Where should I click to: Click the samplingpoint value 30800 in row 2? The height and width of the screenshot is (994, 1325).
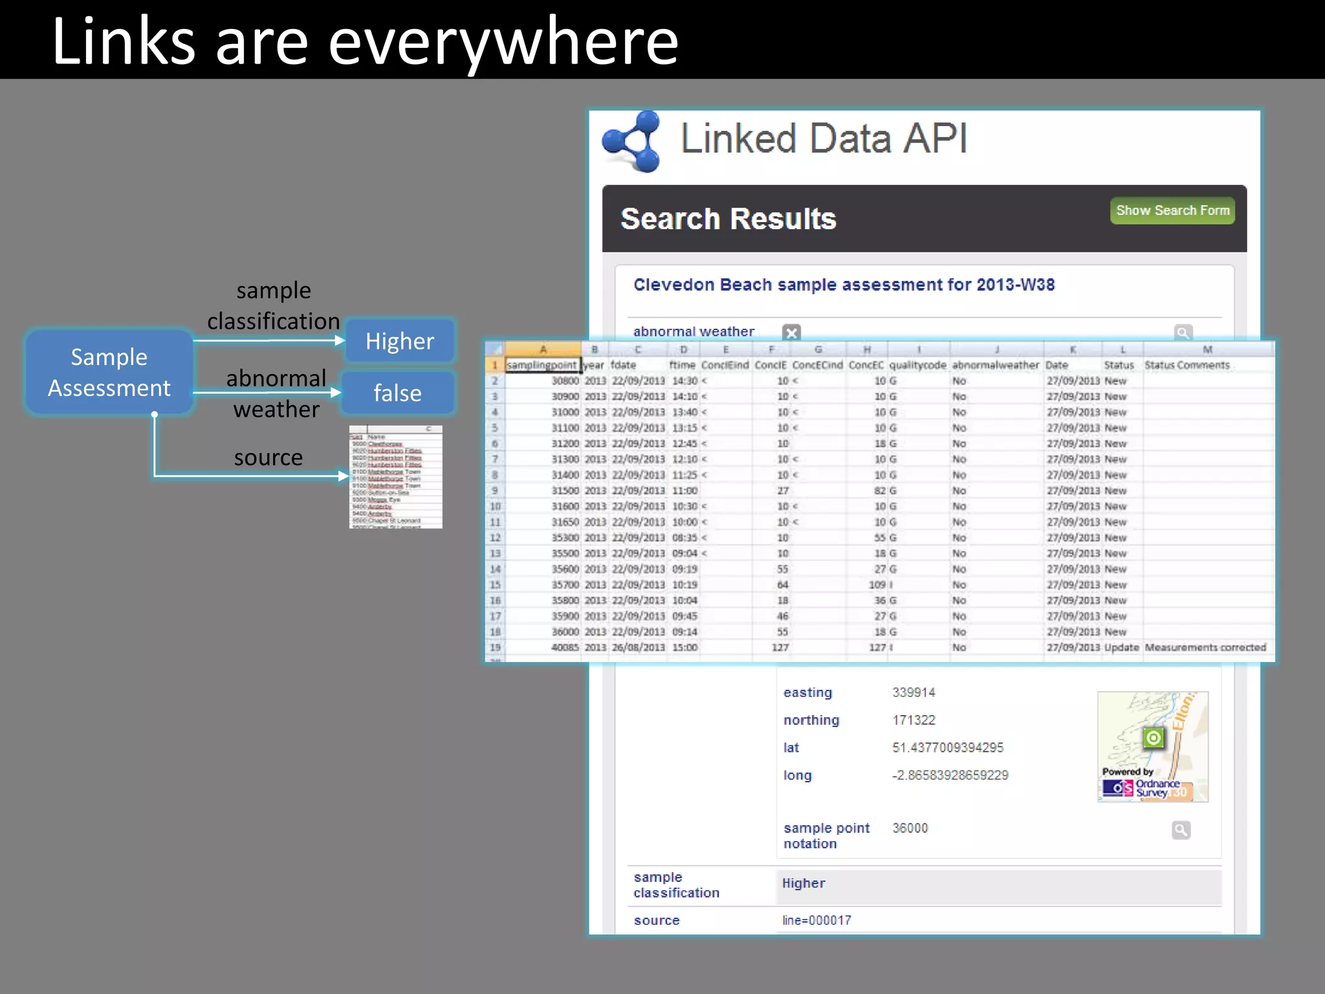pos(565,381)
